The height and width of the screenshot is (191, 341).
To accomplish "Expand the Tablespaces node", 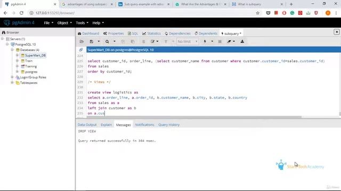I will point(12,83).
